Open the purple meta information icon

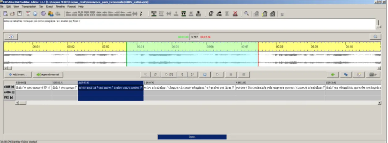coord(43,13)
